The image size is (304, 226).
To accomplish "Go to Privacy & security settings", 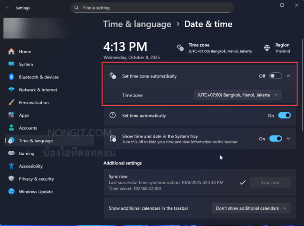I will (49, 178).
